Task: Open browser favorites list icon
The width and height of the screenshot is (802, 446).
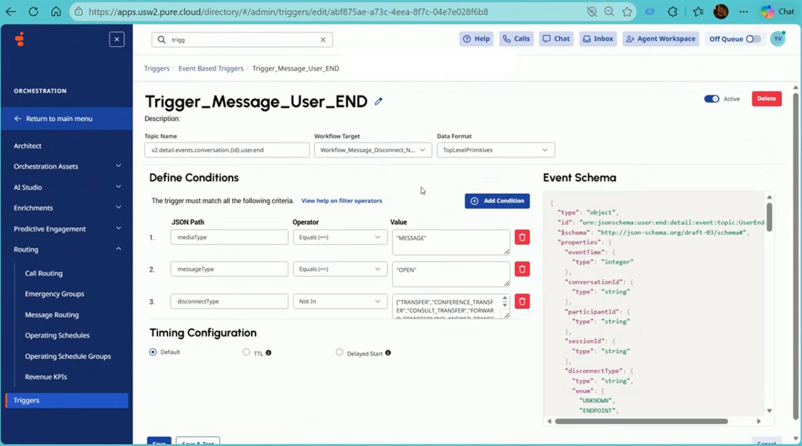Action: coord(698,11)
